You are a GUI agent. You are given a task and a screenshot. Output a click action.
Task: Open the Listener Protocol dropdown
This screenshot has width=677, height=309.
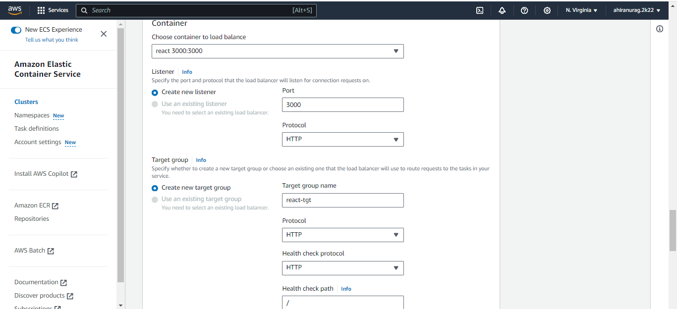click(343, 139)
